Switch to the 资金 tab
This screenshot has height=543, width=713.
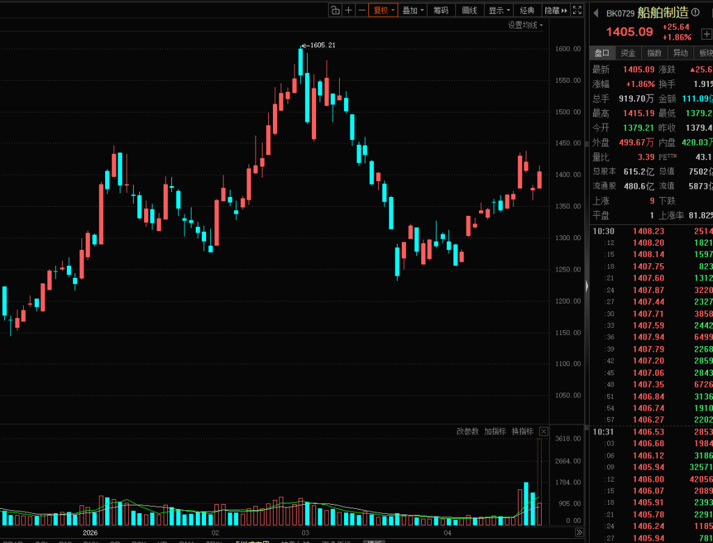[x=628, y=53]
